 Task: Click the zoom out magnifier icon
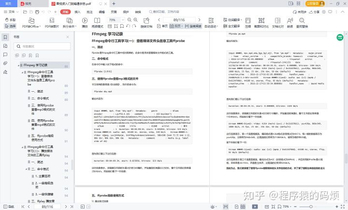130,20
